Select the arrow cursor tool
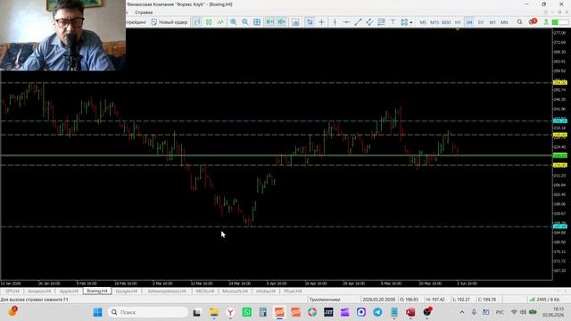Image resolution: width=571 pixels, height=321 pixels. (310, 22)
